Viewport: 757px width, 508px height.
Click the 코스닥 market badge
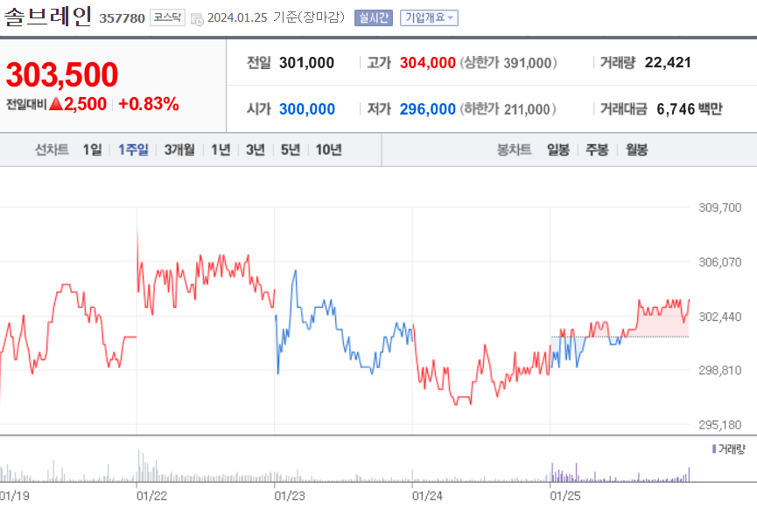coord(167,17)
